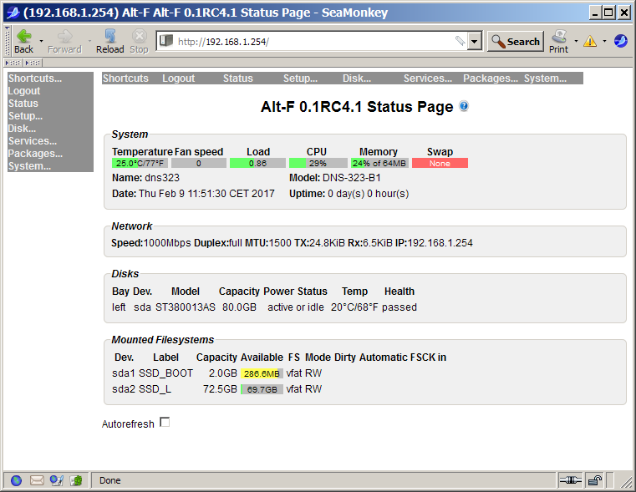Click the 'dns323' name value

point(162,178)
